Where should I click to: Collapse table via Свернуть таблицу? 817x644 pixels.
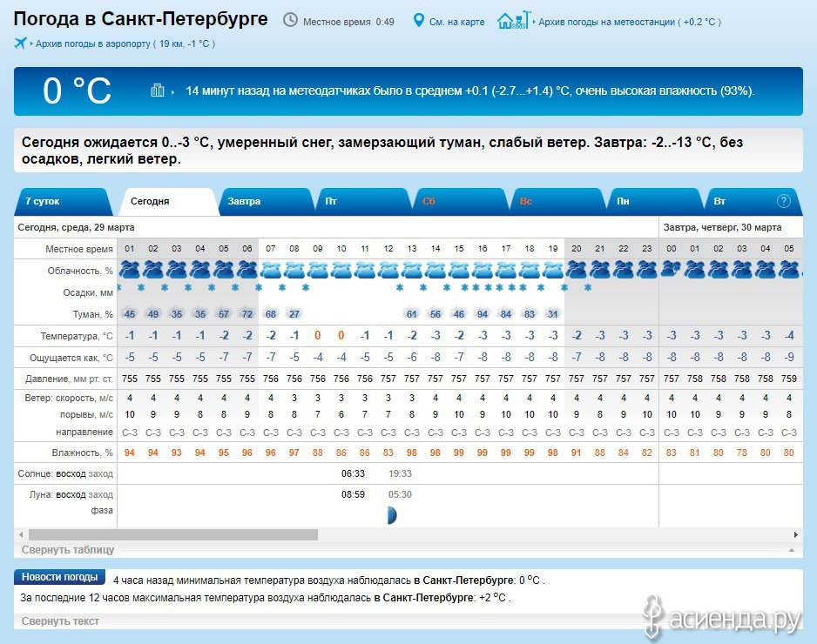[68, 550]
